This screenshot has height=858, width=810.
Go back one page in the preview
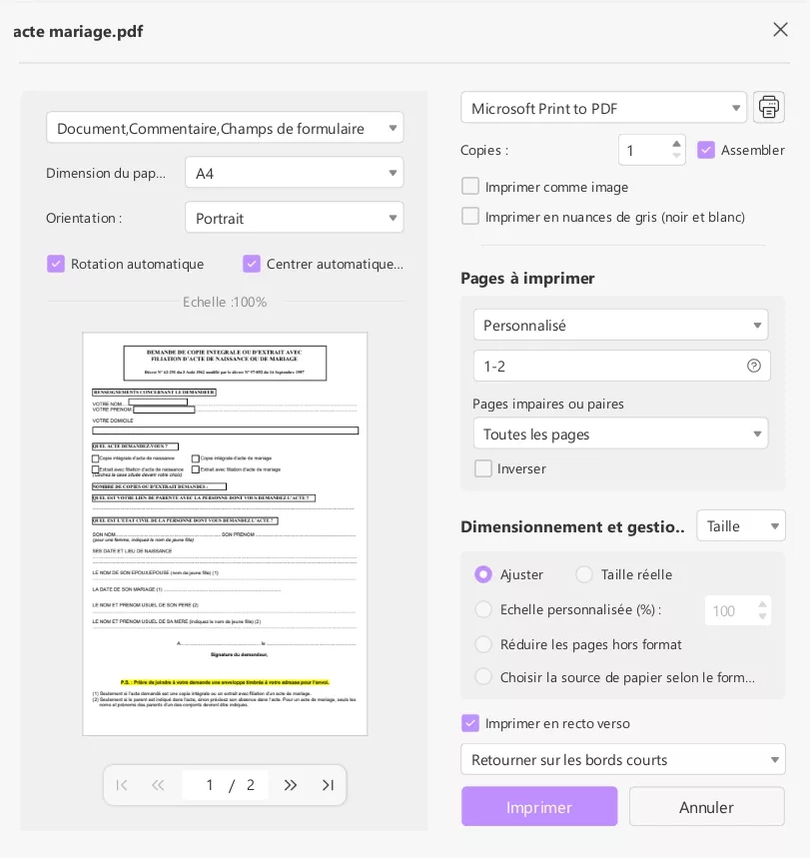tap(158, 785)
